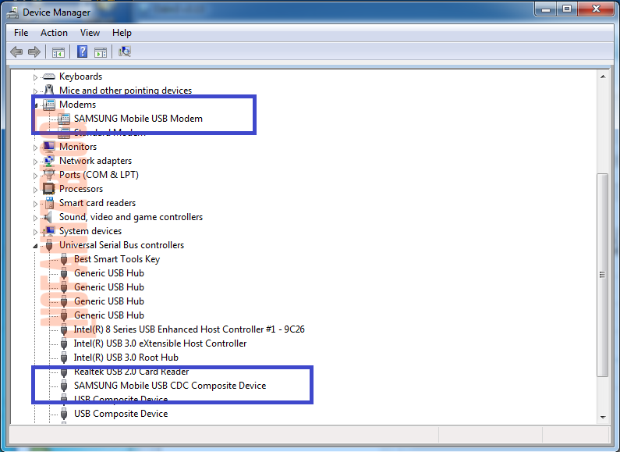The image size is (620, 452).
Task: Click 'Intel(R) USB 3.0 Root Hub' text
Action: [126, 358]
